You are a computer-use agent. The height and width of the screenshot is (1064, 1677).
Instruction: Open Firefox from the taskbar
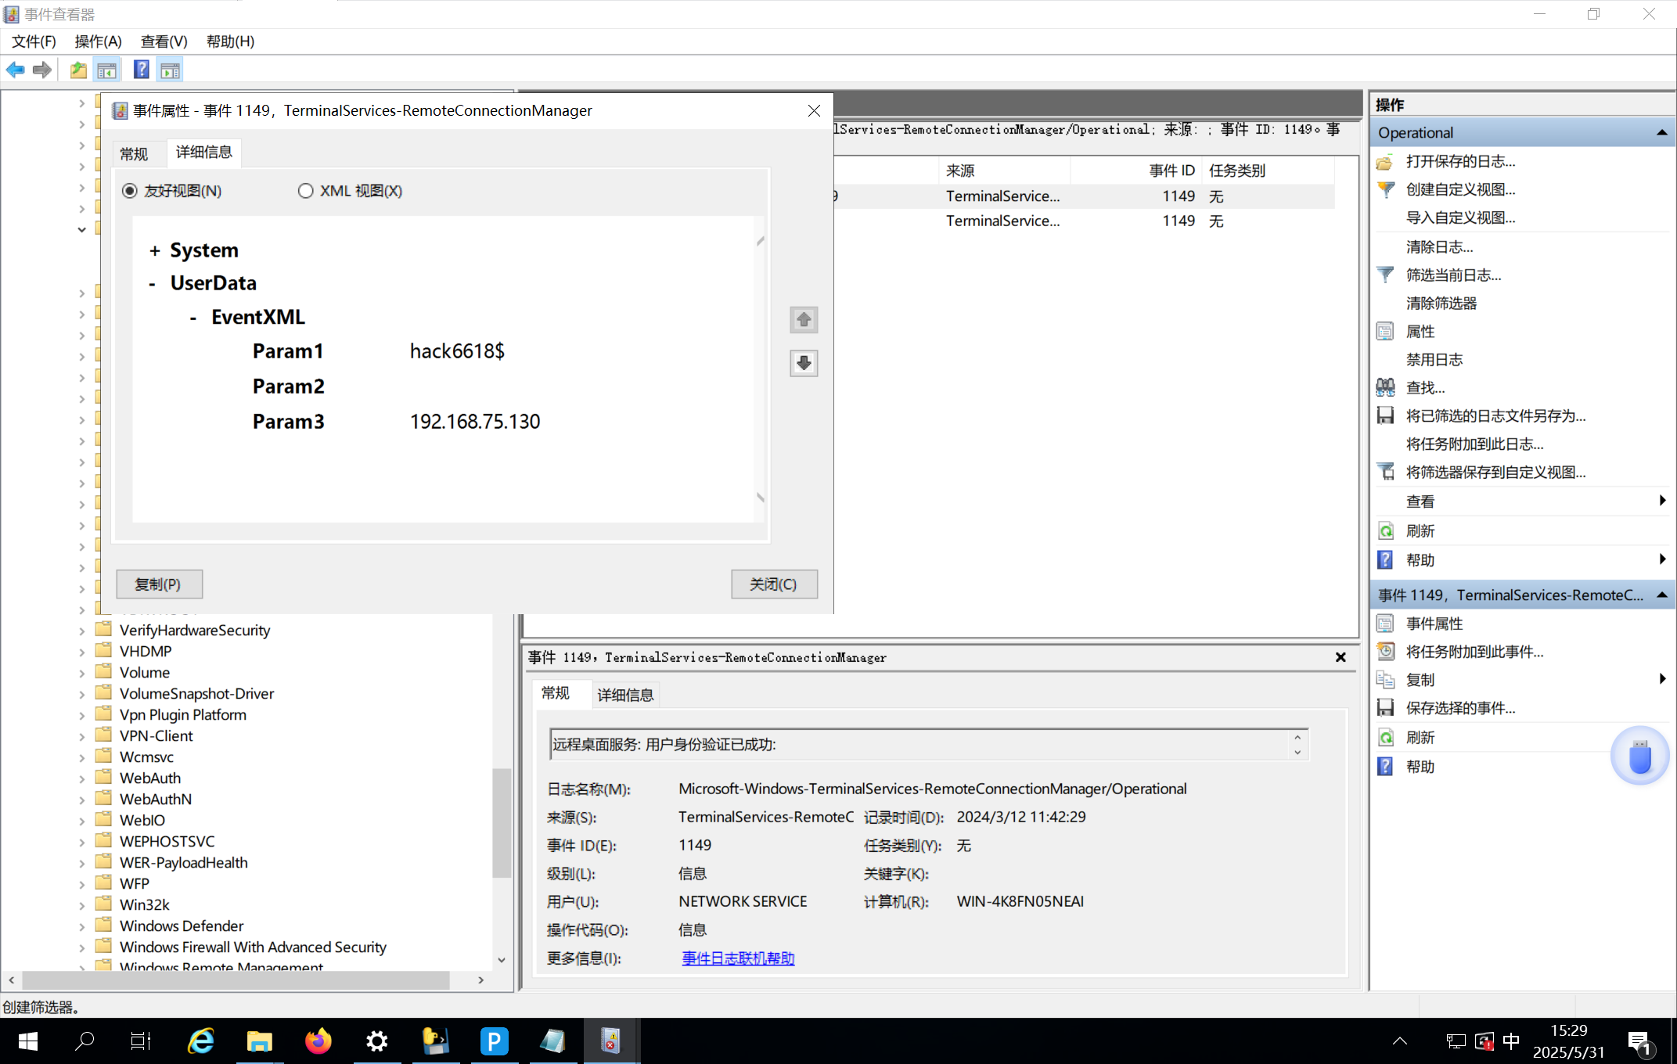(x=318, y=1041)
